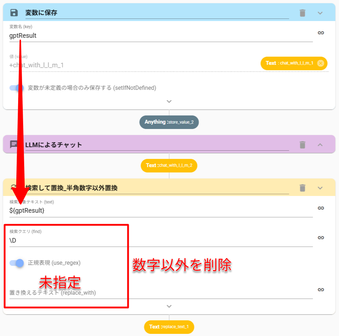Click link icon beside 検索クエリ find field
This screenshot has height=336, width=339.
pos(321,238)
